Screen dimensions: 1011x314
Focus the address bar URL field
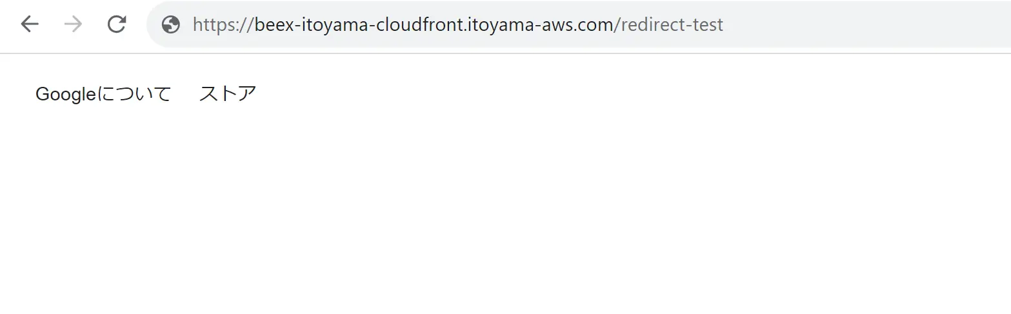579,24
